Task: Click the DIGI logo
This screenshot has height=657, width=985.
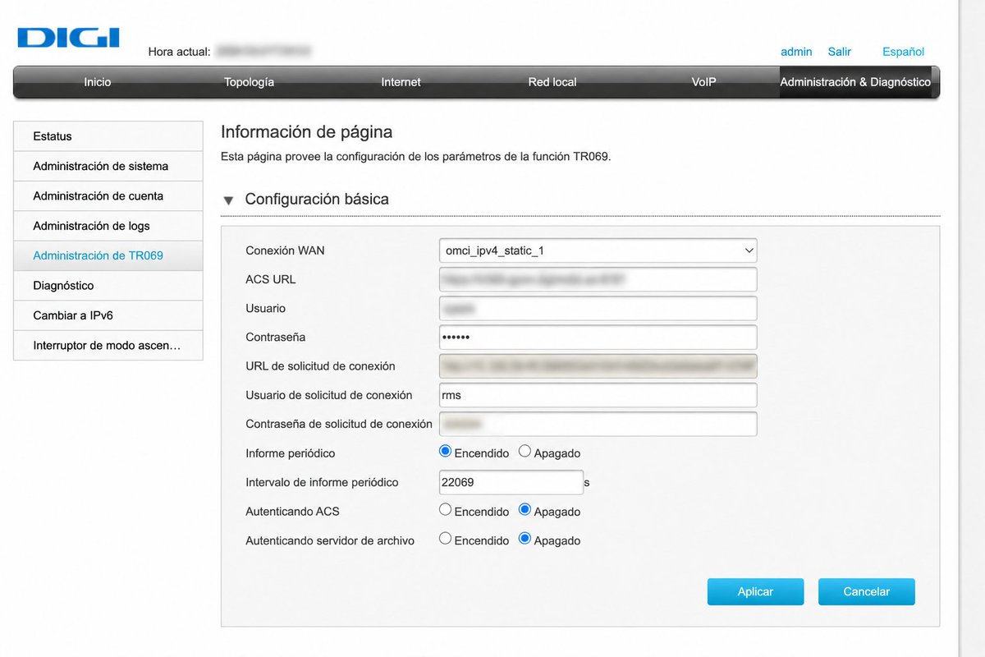Action: pos(68,38)
